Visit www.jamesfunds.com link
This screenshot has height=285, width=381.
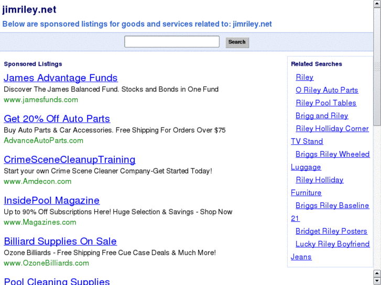tap(41, 100)
